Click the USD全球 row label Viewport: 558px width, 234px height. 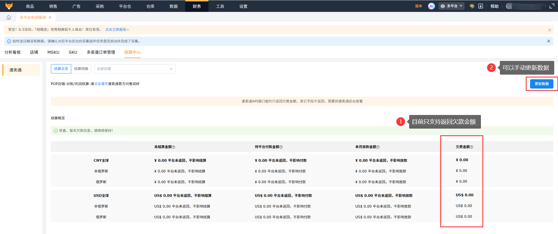[x=101, y=196]
